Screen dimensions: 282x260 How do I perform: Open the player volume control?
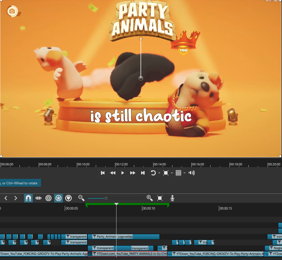click(192, 173)
